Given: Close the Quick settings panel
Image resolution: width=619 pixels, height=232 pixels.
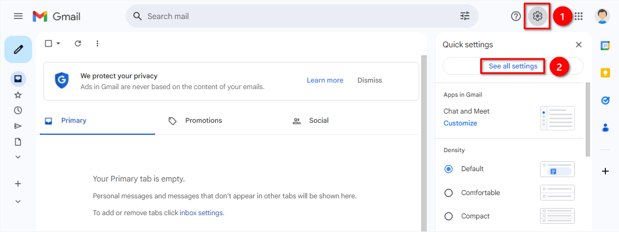Looking at the screenshot, I should point(579,45).
